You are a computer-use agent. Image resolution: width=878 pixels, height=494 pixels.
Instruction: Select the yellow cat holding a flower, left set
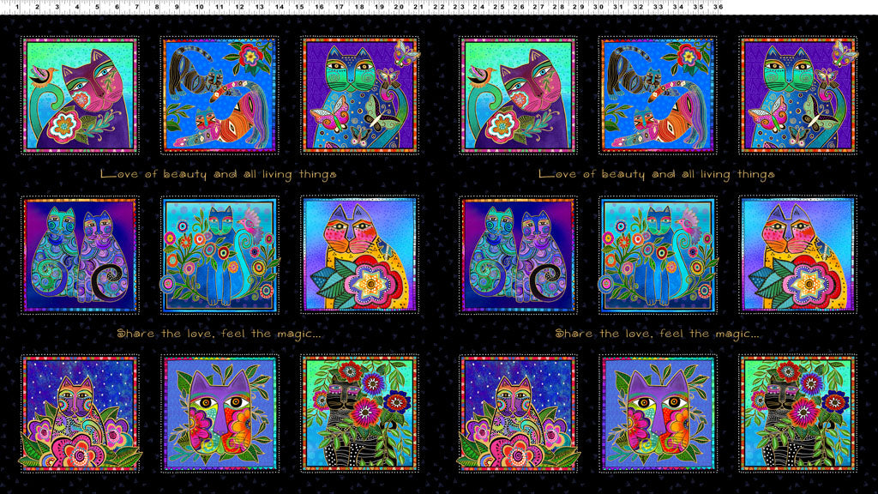pyautogui.click(x=359, y=254)
